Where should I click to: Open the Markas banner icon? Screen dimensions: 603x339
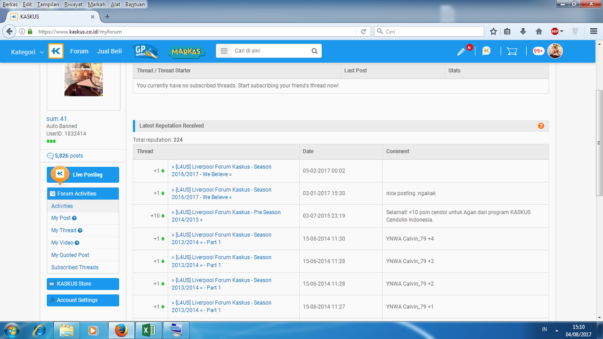187,51
